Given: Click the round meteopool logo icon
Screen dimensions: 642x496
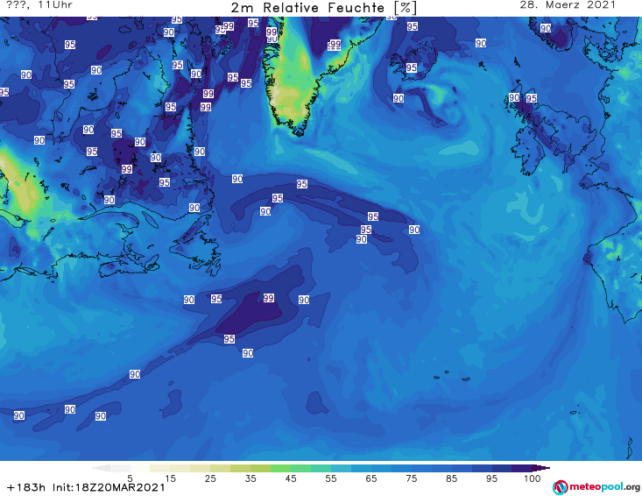Looking at the screenshot, I should pos(560,487).
